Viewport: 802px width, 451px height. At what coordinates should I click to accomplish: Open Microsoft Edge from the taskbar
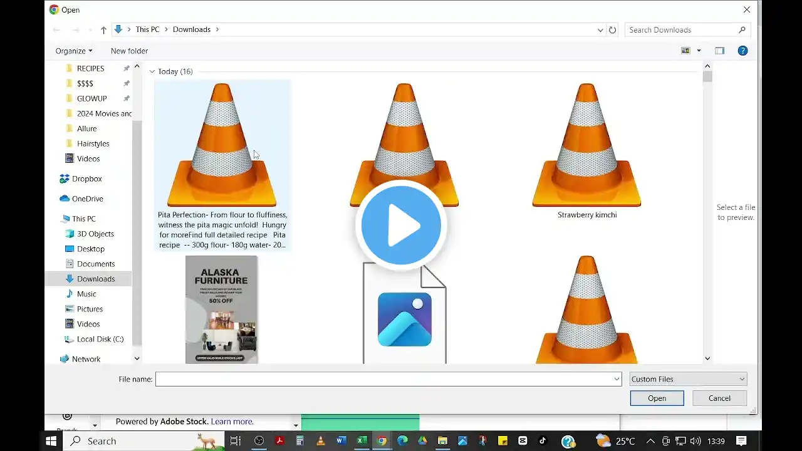pos(402,441)
